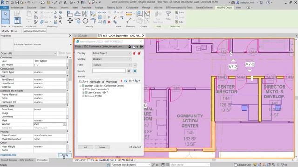Click the Ideate Explorer help icon
Screen dimensions: 298x167
(134, 47)
